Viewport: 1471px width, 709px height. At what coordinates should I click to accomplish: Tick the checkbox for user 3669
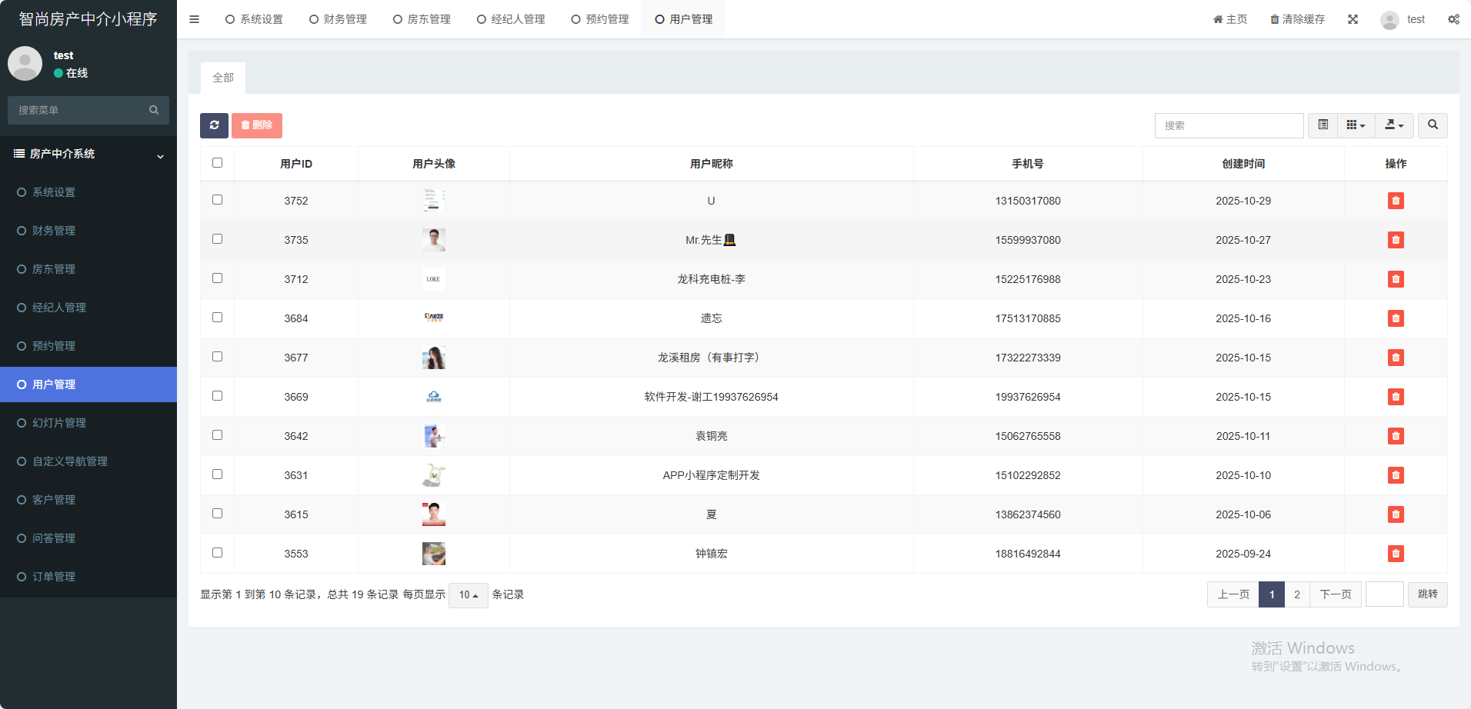coord(217,396)
